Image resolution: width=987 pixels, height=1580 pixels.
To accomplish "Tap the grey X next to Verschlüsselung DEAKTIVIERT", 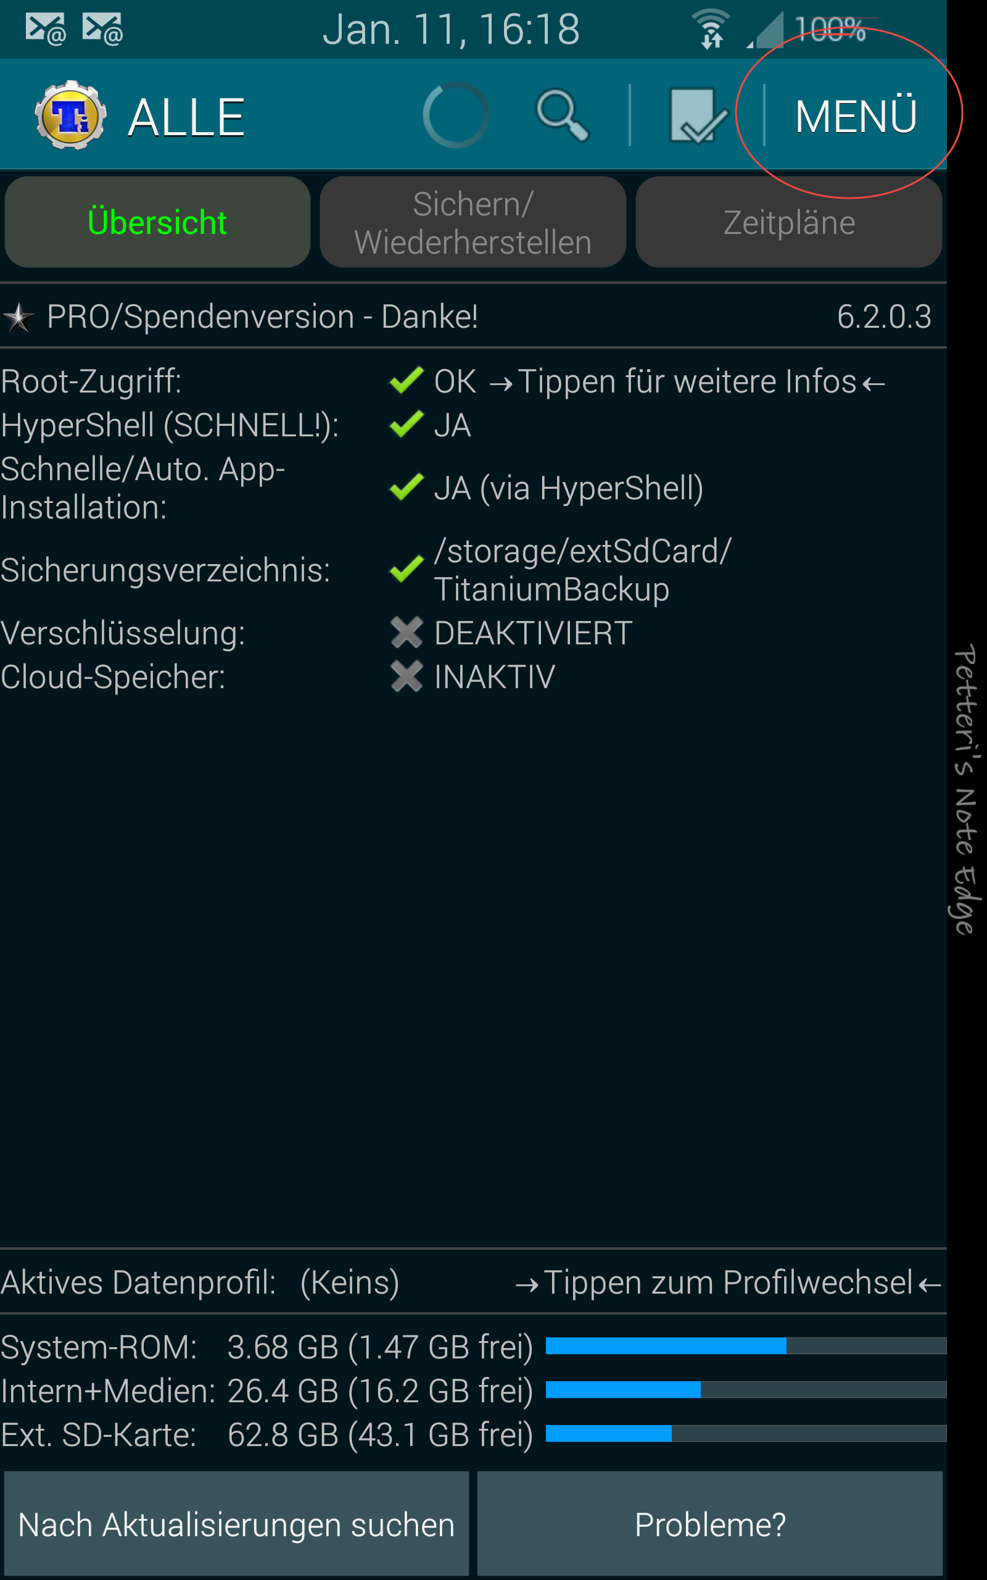I will [406, 633].
